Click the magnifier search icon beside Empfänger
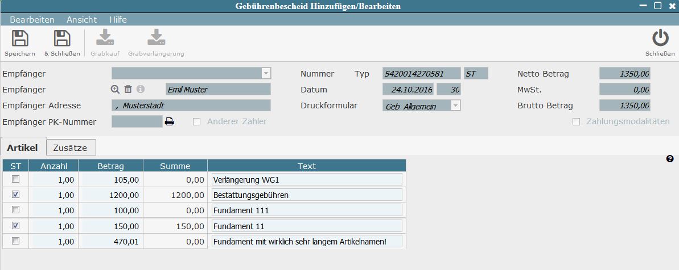679x270 pixels. click(x=116, y=89)
